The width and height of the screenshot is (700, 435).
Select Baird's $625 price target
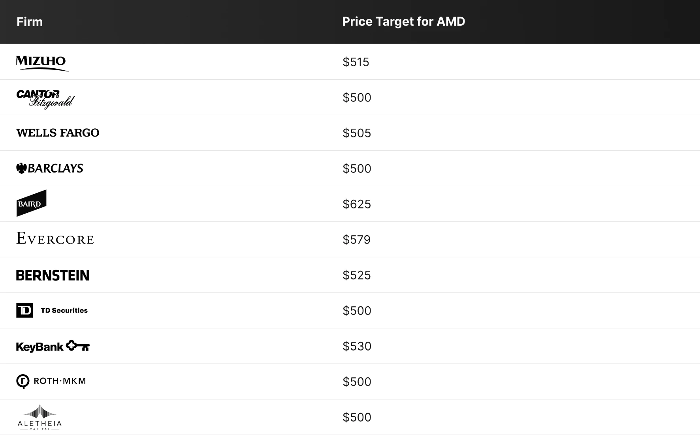click(357, 204)
